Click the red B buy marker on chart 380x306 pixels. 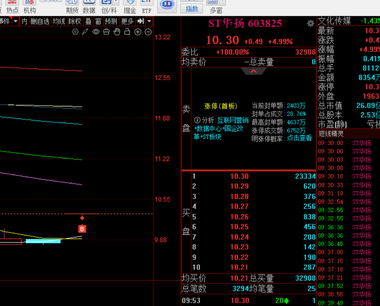click(x=82, y=229)
